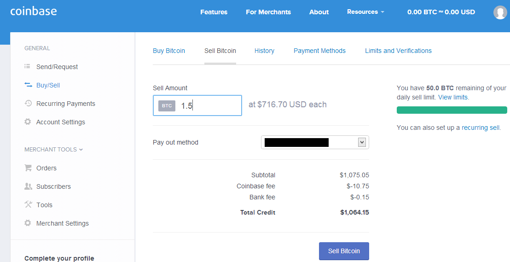Follow the recurring sell link
510x262 pixels.
click(481, 128)
